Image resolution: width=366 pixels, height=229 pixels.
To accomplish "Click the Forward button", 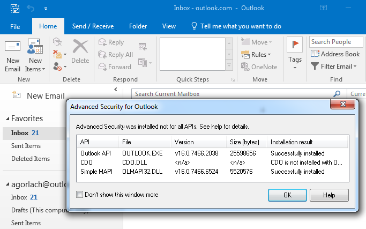I will [x=115, y=67].
